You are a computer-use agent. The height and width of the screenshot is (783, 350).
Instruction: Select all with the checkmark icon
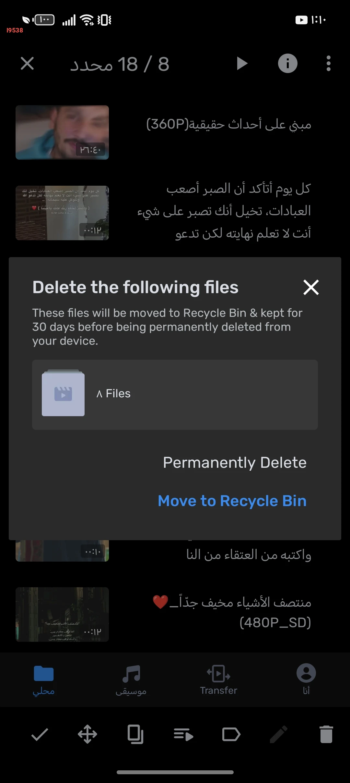pos(40,734)
